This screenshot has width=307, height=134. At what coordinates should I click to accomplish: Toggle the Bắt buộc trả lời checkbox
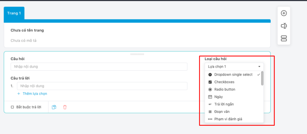(12, 107)
